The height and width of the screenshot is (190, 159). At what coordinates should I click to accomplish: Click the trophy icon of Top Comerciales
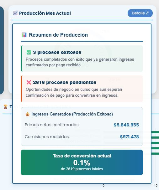[5, 107]
